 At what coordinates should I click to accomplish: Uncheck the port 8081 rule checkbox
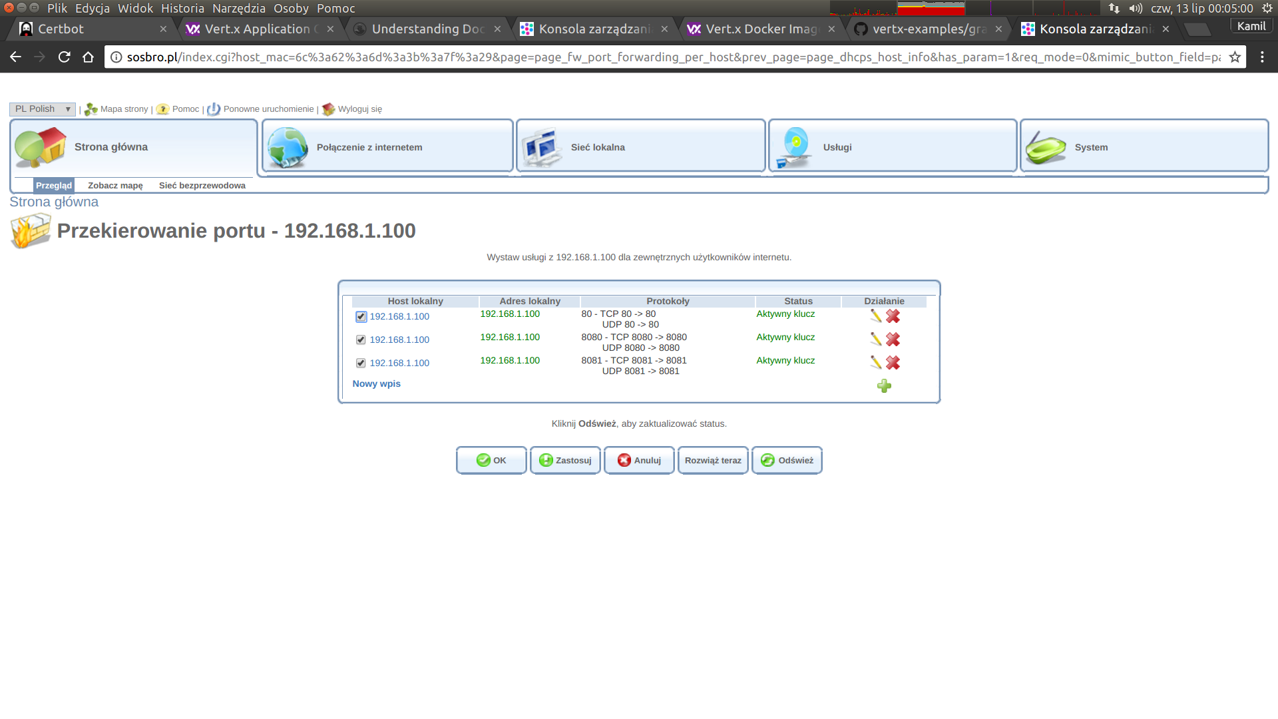coord(361,363)
